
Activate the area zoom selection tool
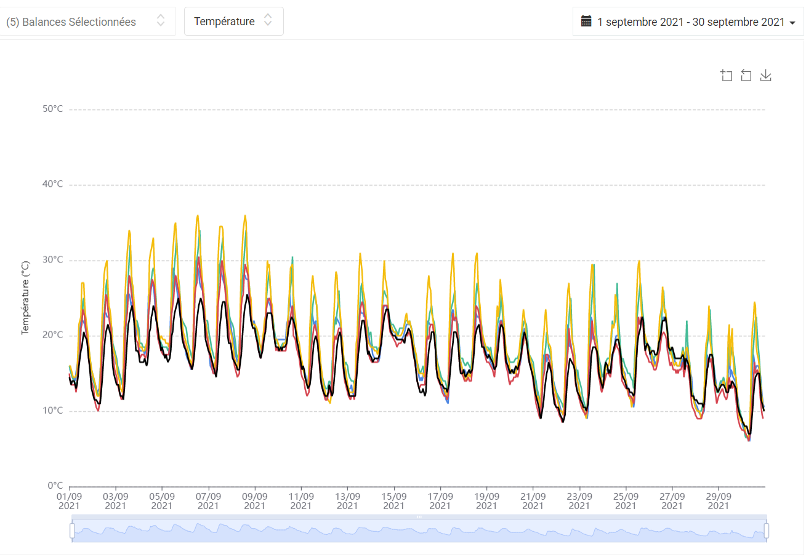click(727, 75)
